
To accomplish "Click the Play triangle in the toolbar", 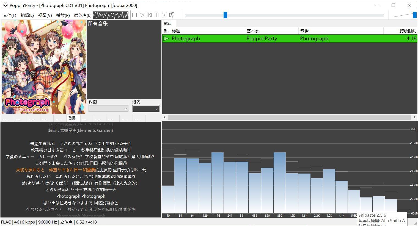I will [142, 15].
